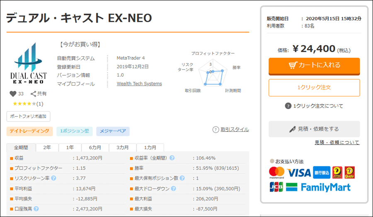This screenshot has height=217, width=373.
Task: Add item with カートに入れる button
Action: coord(314,65)
